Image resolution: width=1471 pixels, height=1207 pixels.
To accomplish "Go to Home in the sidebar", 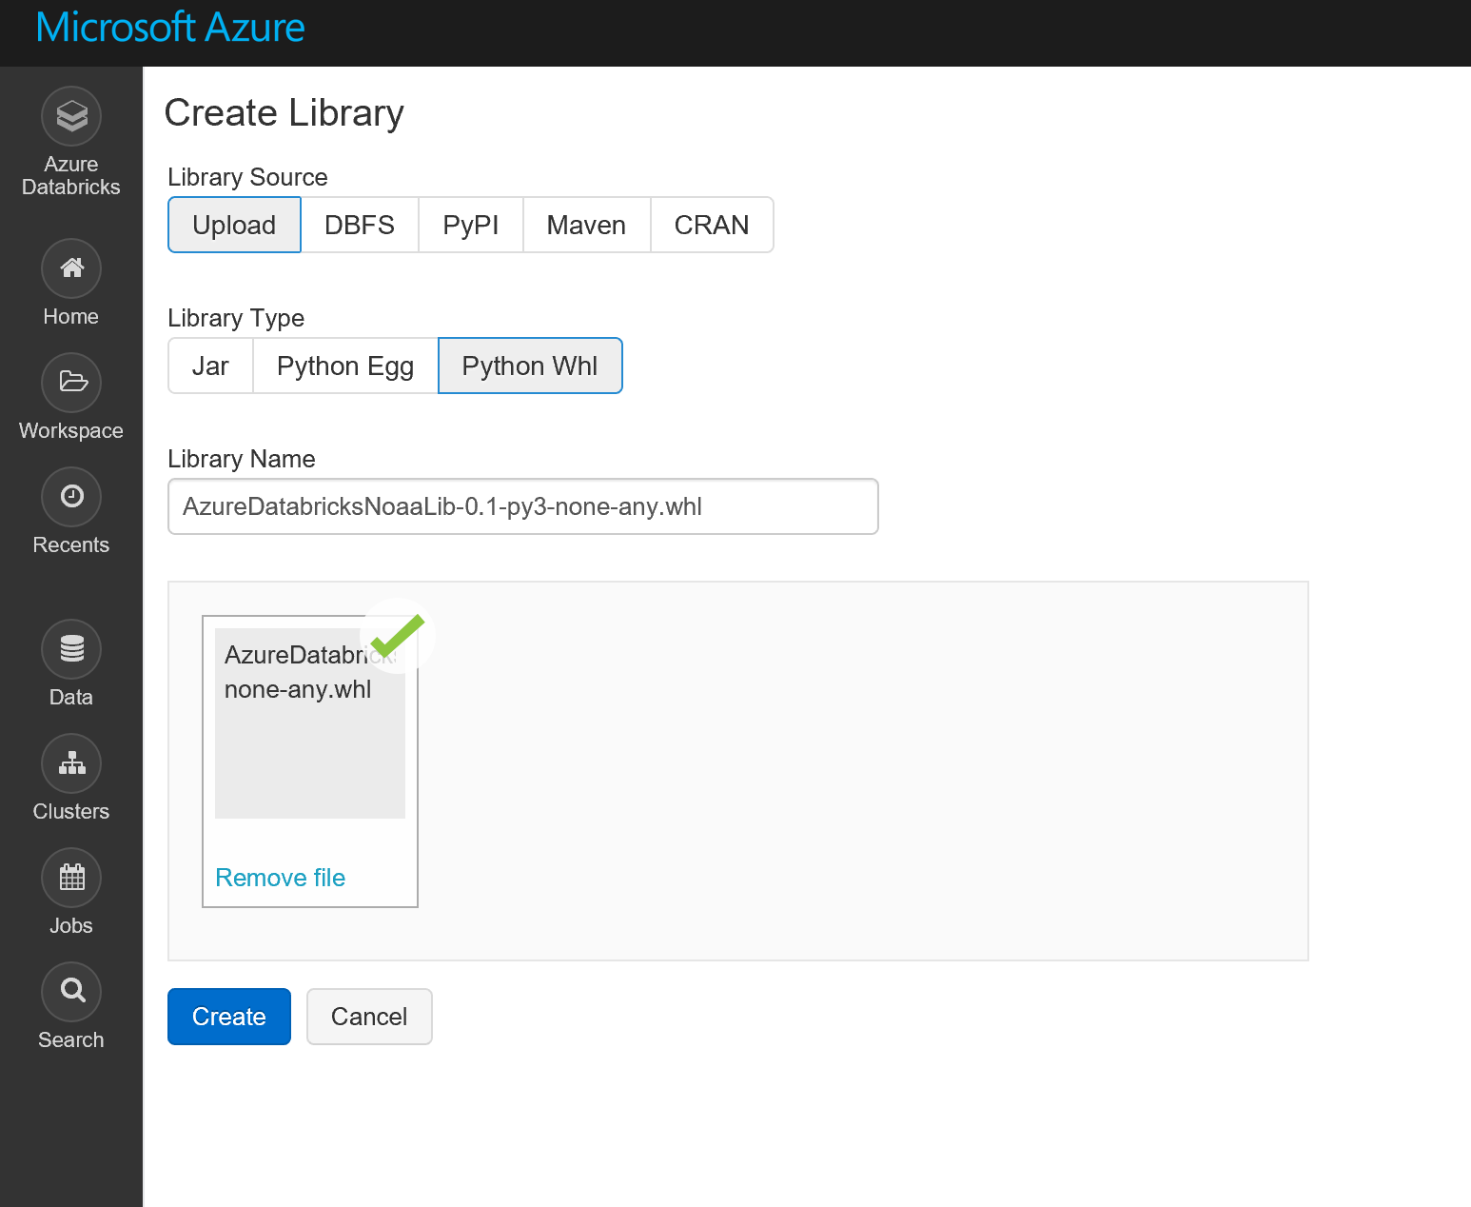I will pos(71,269).
